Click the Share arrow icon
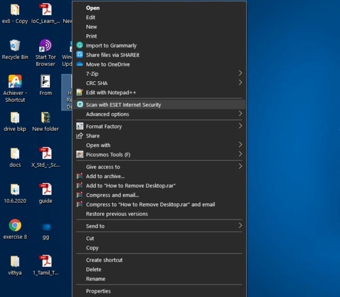The width and height of the screenshot is (340, 297). [80, 136]
